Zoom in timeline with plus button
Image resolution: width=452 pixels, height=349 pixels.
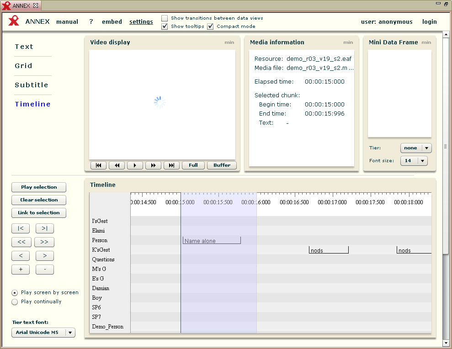click(x=21, y=270)
